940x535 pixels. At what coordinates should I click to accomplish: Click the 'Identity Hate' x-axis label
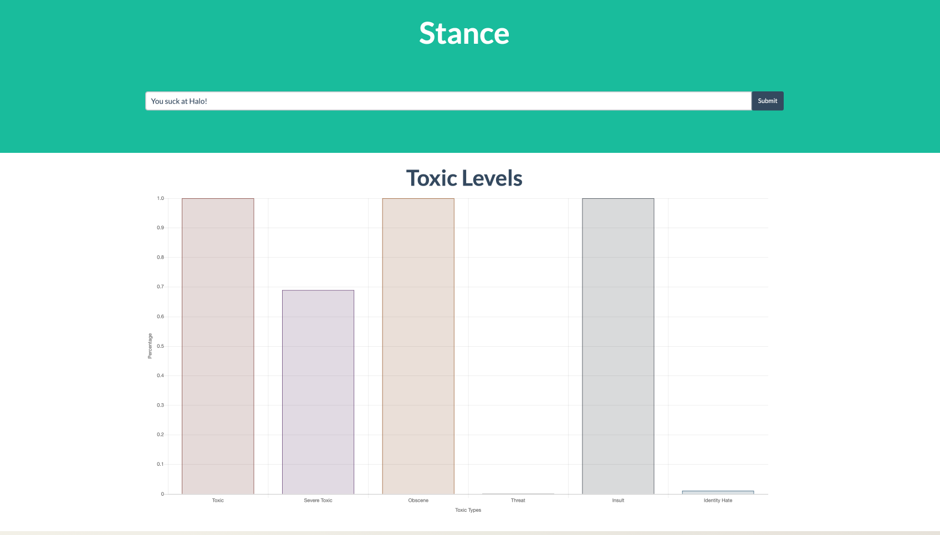[718, 500]
